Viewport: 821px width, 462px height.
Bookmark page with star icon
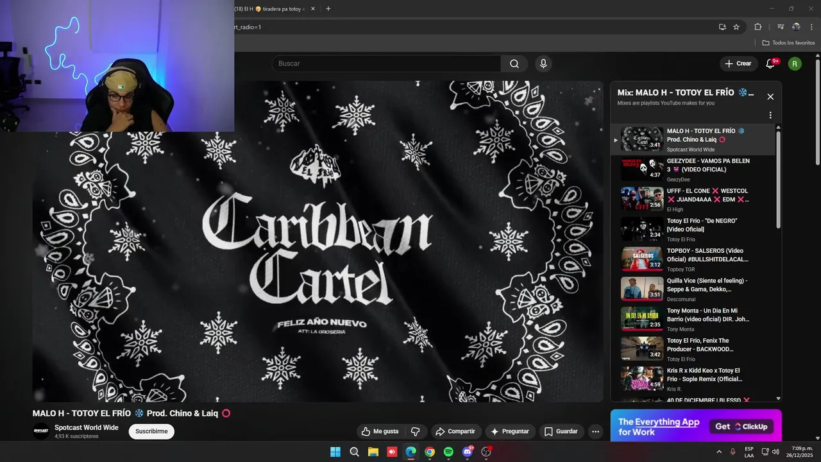736,27
